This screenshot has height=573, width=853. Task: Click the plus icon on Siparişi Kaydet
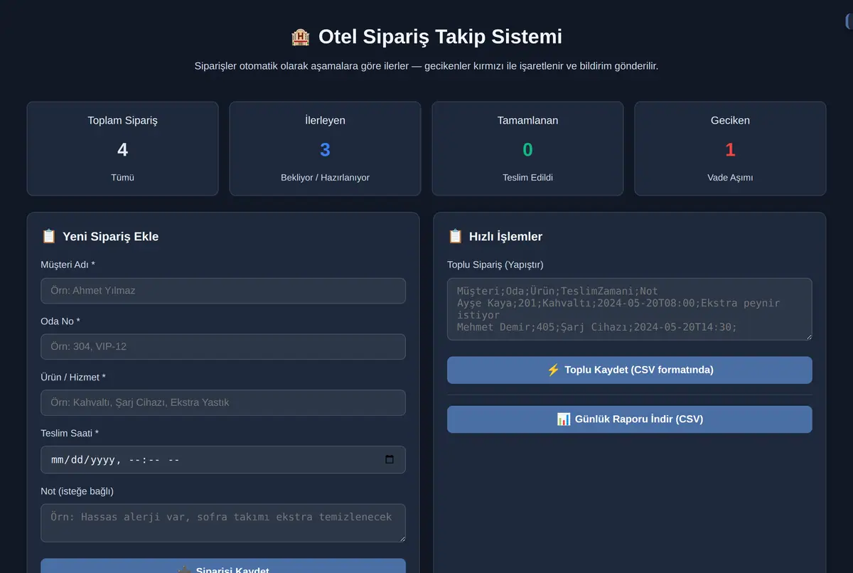click(184, 569)
